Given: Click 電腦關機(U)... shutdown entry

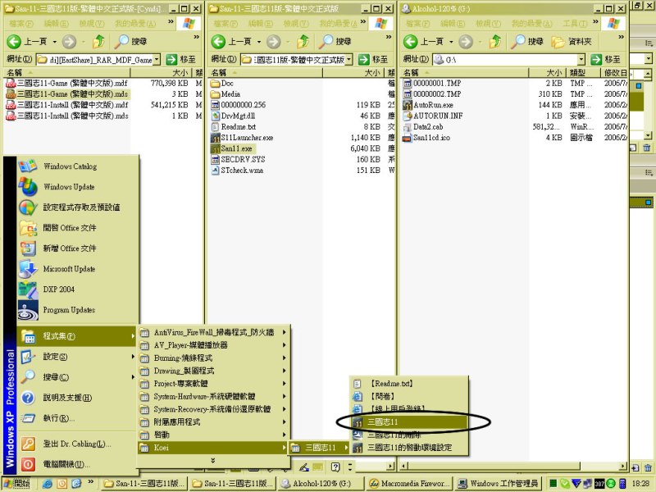Looking at the screenshot, I should click(x=77, y=464).
